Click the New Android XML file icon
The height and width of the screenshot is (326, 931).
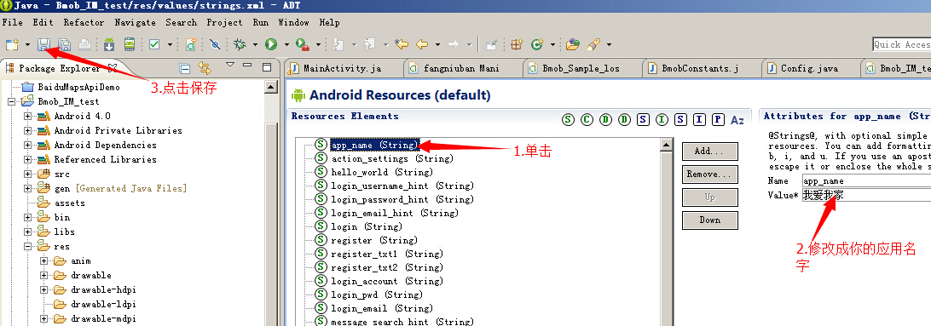pos(191,44)
